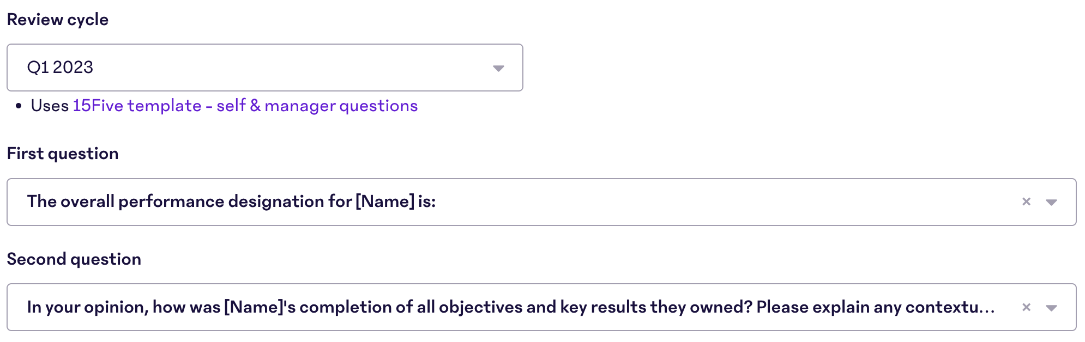1085x342 pixels.
Task: Select the Q1 2023 field
Action: coord(264,68)
